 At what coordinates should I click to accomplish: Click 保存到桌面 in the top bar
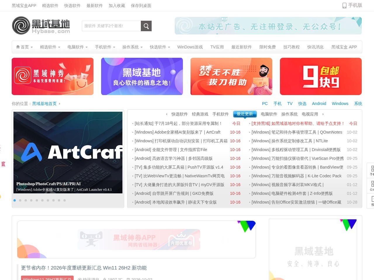[x=141, y=6]
